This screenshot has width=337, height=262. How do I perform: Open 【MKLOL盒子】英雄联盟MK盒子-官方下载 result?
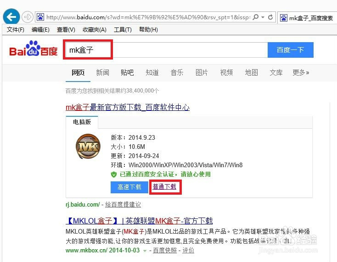139,221
